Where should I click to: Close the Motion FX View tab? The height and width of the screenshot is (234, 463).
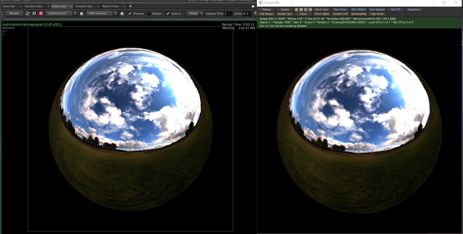(x=124, y=6)
